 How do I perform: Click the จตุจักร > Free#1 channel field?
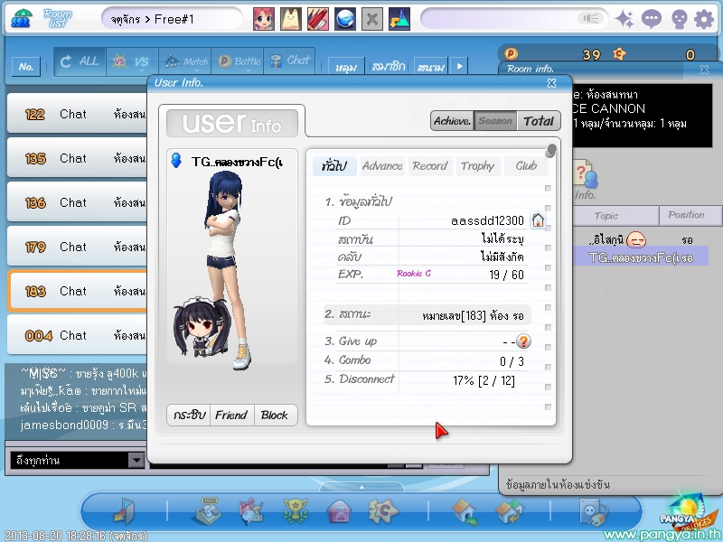(172, 19)
